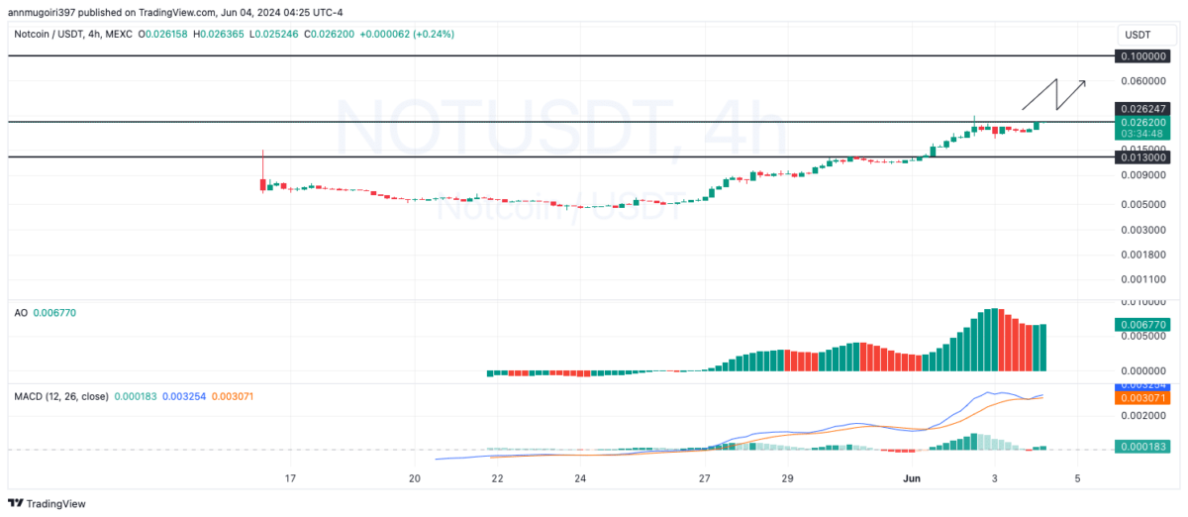
Task: Click the 20 date label on time axis
Action: click(414, 478)
